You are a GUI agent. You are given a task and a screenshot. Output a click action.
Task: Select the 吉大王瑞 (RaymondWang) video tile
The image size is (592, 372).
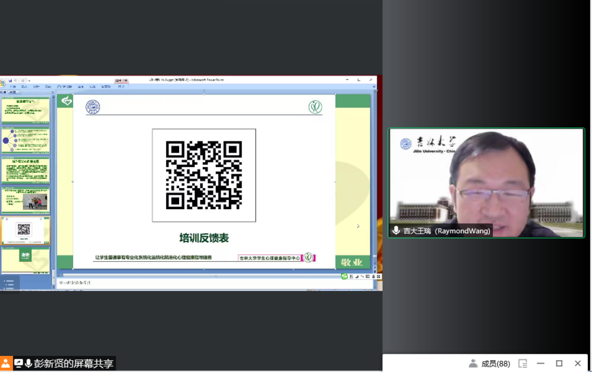pyautogui.click(x=486, y=183)
